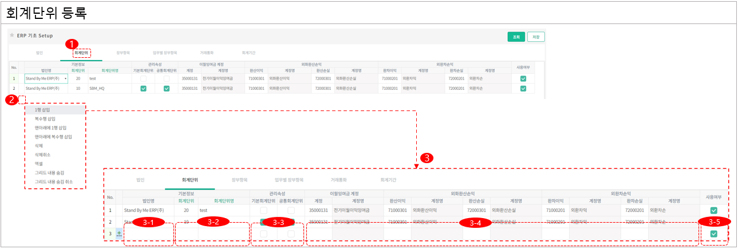Switch to the 법인 tab in top panel
The width and height of the screenshot is (738, 249).
click(40, 52)
